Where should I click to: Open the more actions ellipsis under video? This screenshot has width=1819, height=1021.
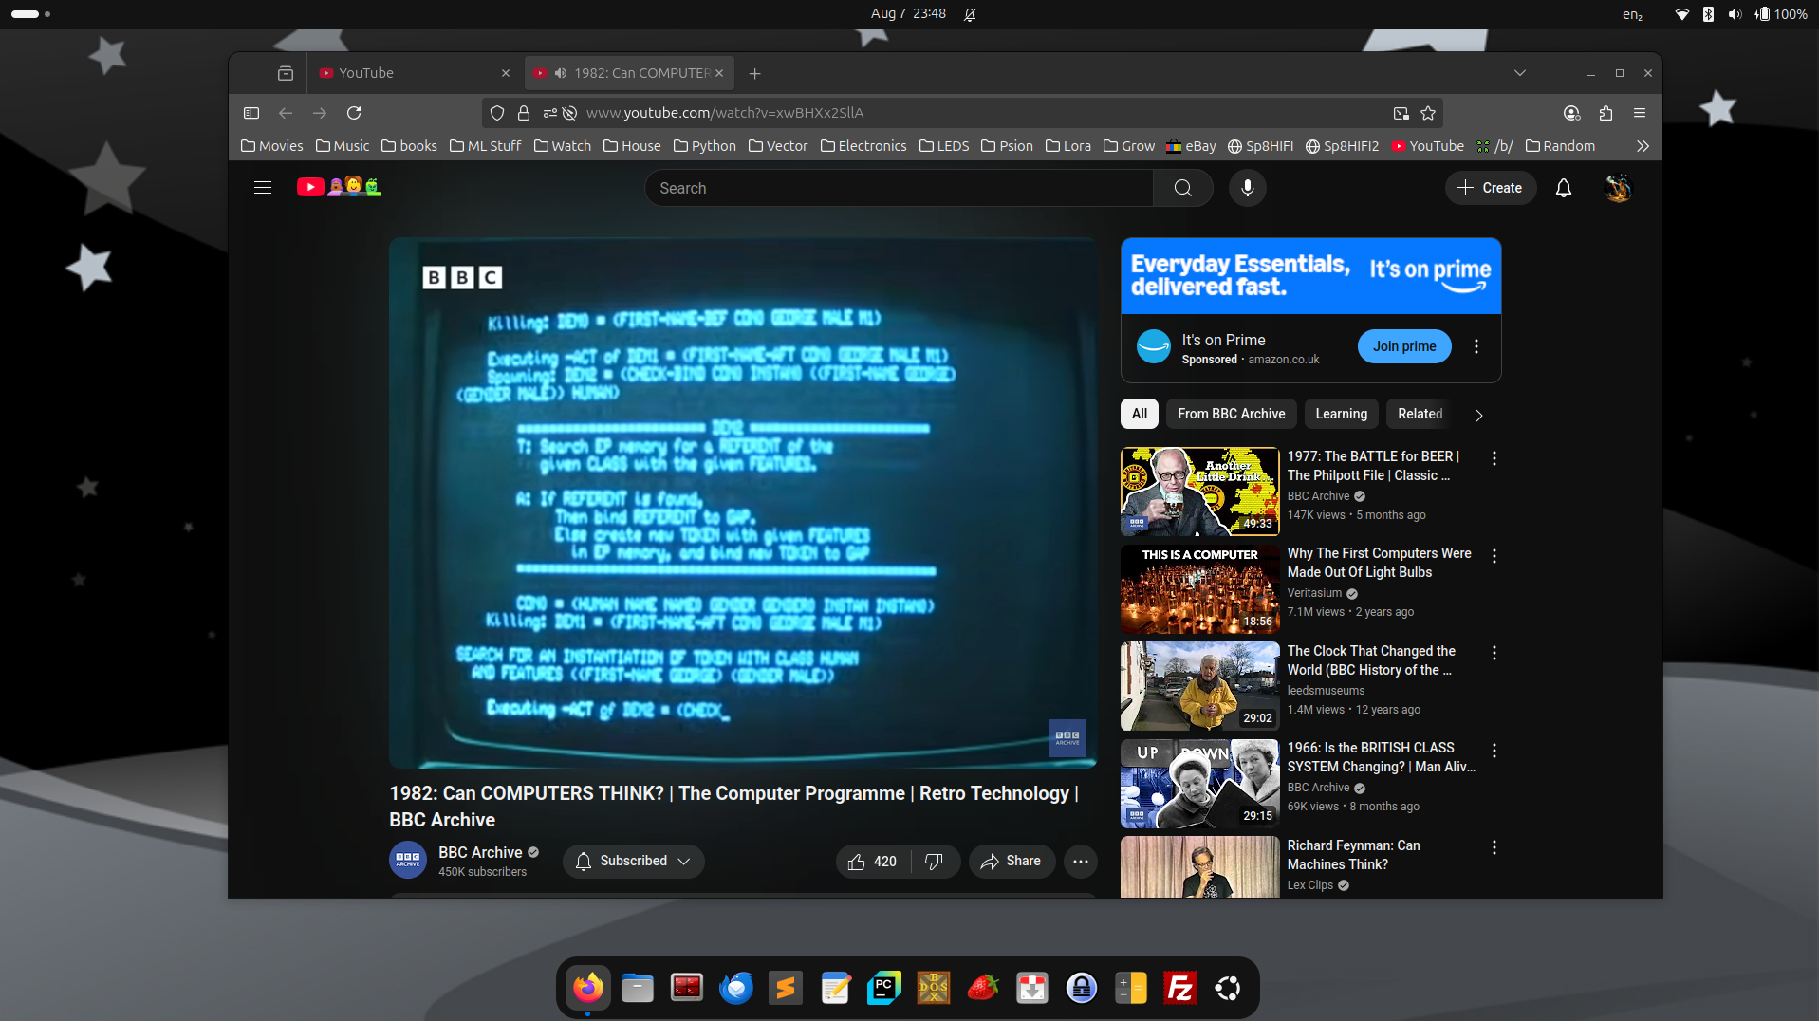(1080, 861)
